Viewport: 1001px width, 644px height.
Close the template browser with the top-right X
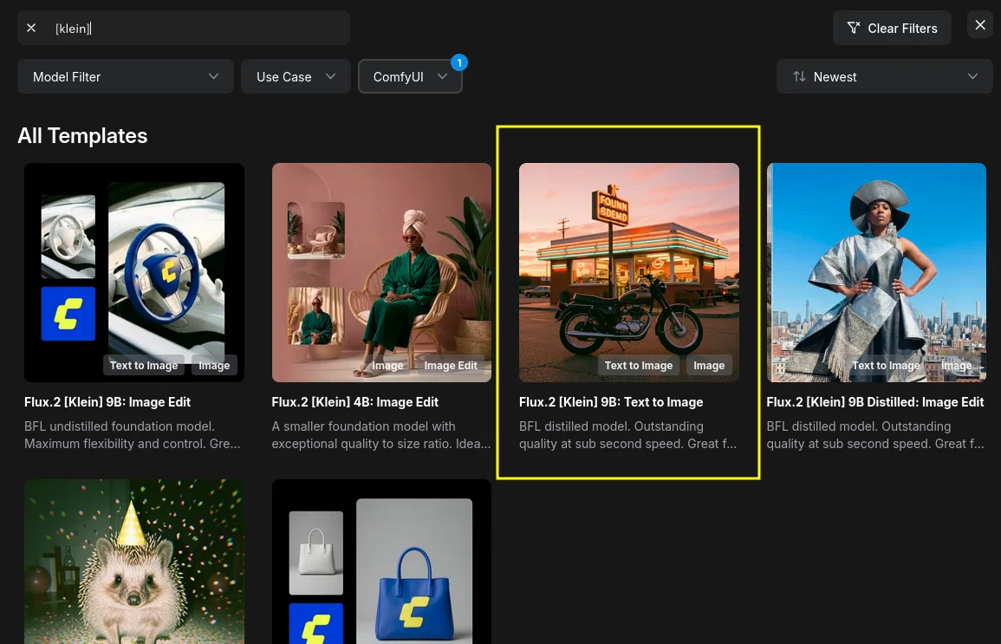[980, 25]
